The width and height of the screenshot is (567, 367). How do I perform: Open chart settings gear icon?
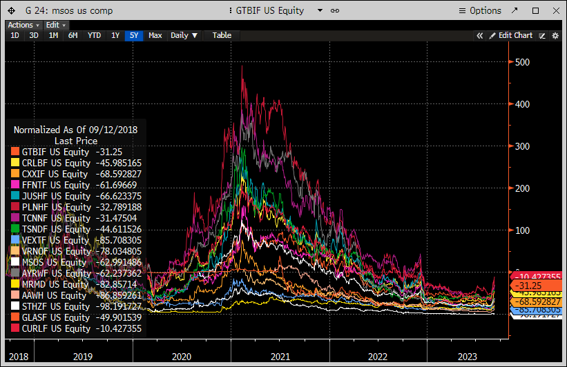pos(555,36)
